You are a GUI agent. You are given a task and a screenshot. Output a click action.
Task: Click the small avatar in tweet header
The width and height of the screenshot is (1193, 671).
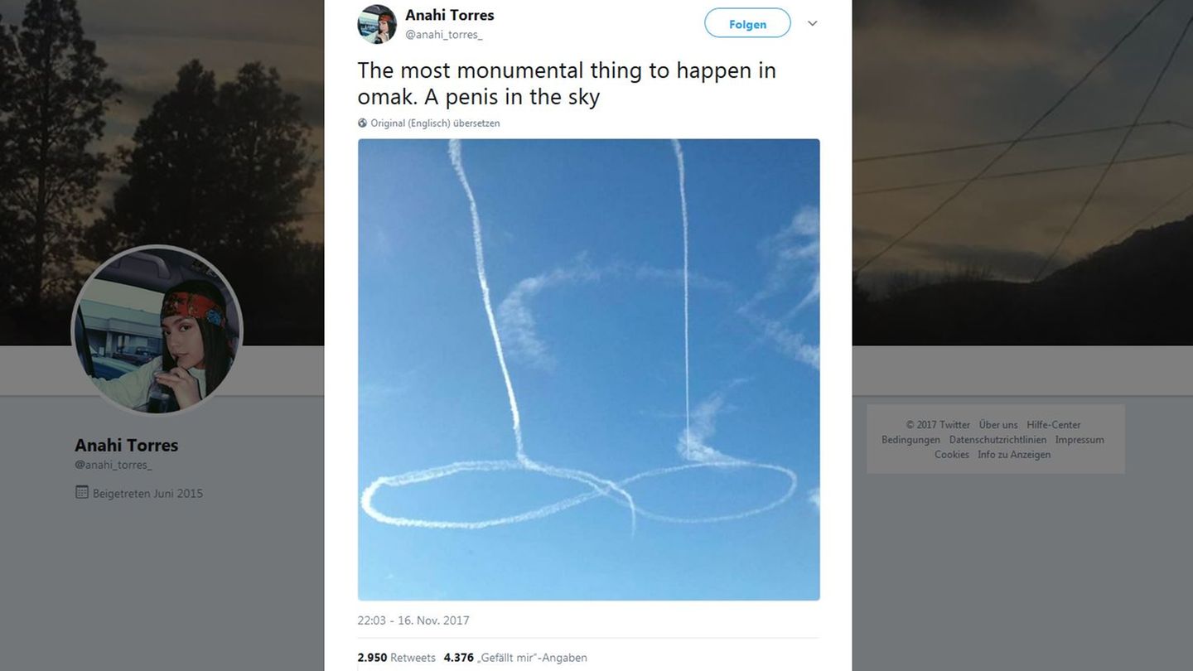(x=377, y=24)
